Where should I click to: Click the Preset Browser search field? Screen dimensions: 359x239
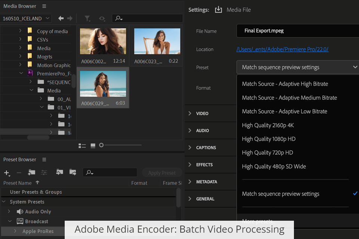click(110, 173)
